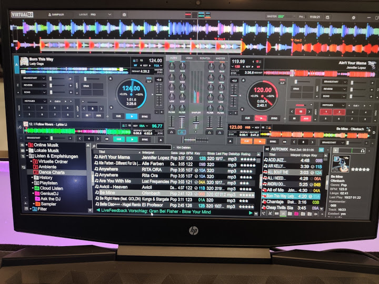Screen dimensions: 379x284
Task: Expand the History folder in browser tree
Action: pos(32,177)
